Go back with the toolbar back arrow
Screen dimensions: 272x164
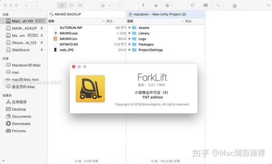click(27, 5)
